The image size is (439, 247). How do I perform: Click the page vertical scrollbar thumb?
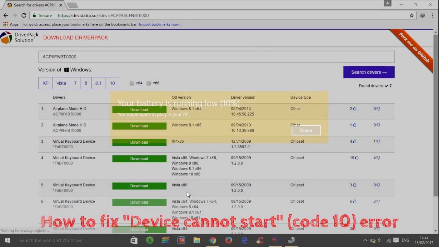pyautogui.click(x=436, y=115)
